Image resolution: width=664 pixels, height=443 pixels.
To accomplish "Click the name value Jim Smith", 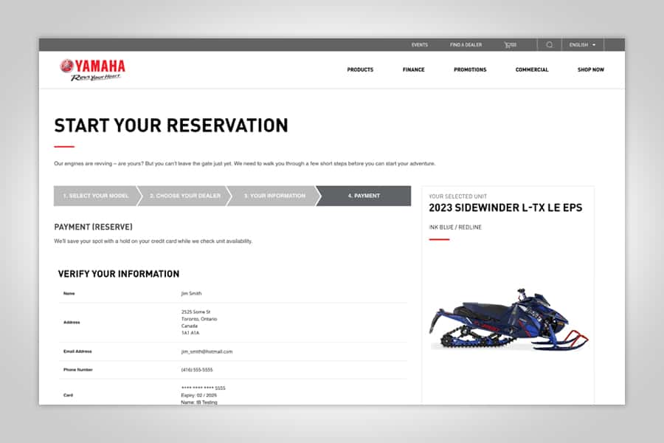I will [191, 293].
